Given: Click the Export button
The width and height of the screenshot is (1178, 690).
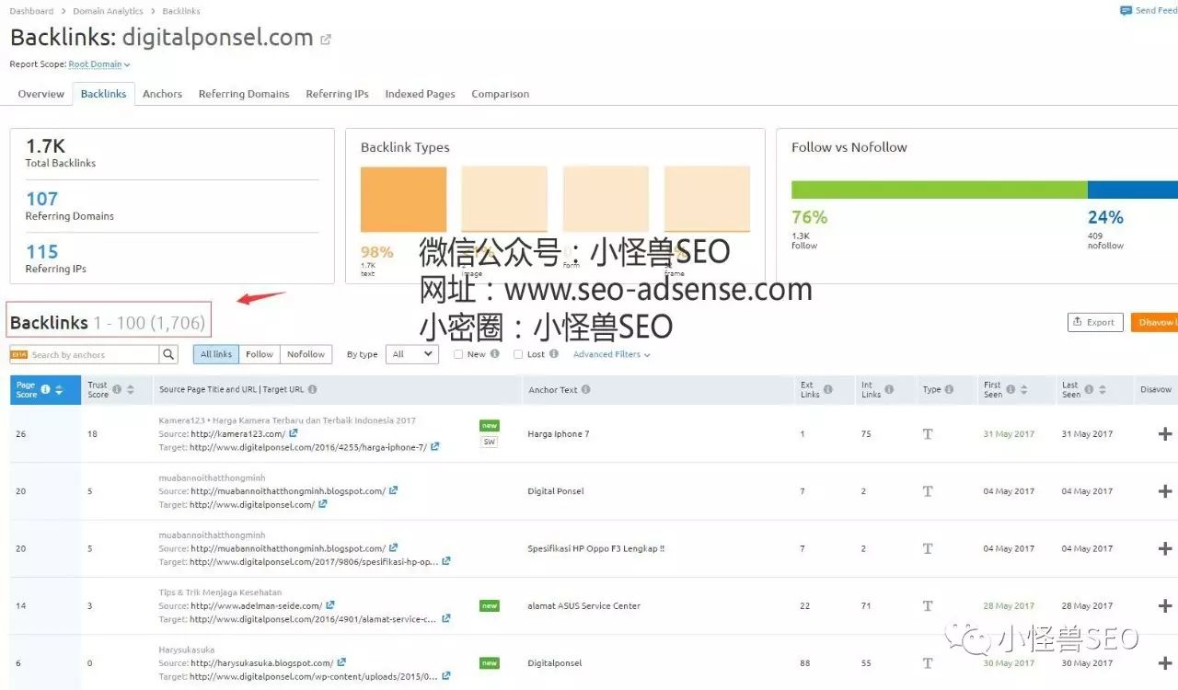Looking at the screenshot, I should (x=1095, y=322).
